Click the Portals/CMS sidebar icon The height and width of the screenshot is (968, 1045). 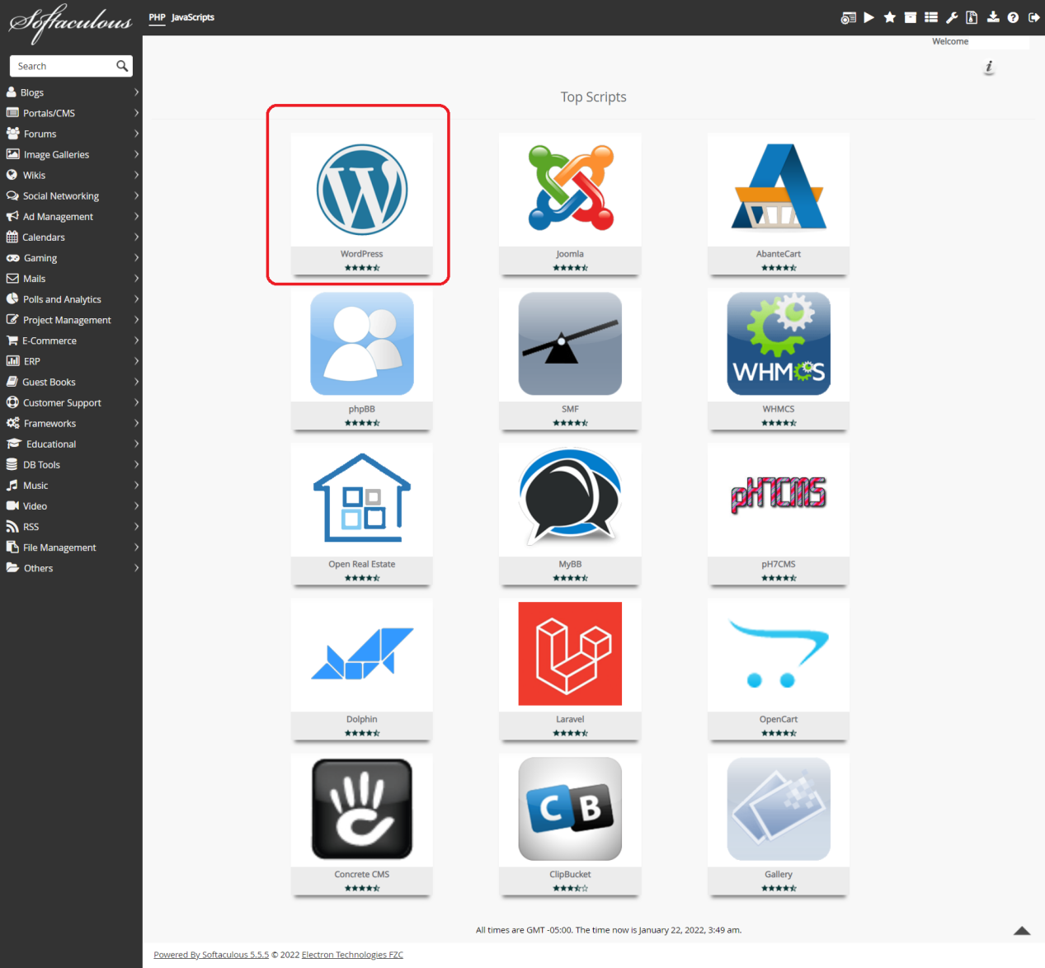[12, 113]
